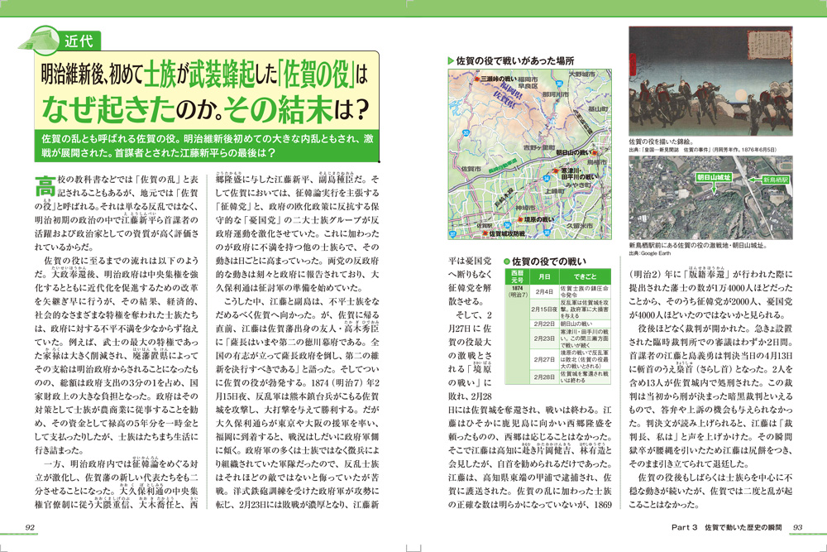Click the 佐賀市 label on the map

[471, 169]
